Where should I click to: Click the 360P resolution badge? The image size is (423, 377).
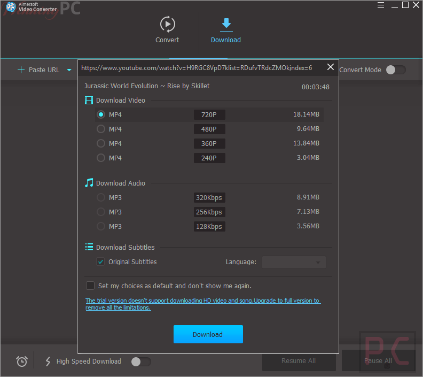tap(209, 143)
